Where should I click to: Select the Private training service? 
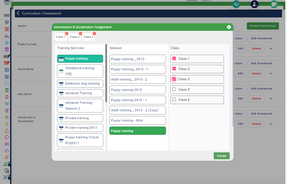[80, 118]
